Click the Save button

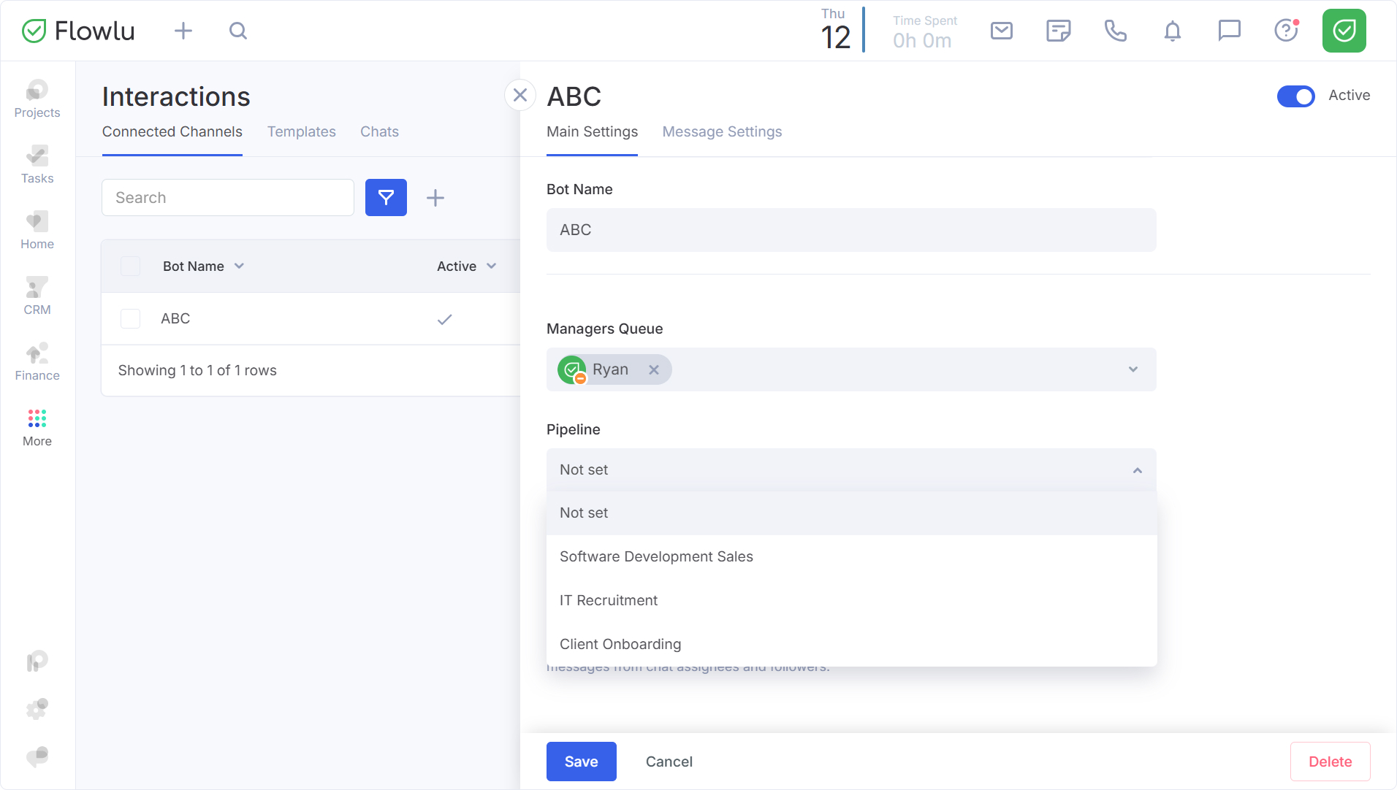[581, 762]
